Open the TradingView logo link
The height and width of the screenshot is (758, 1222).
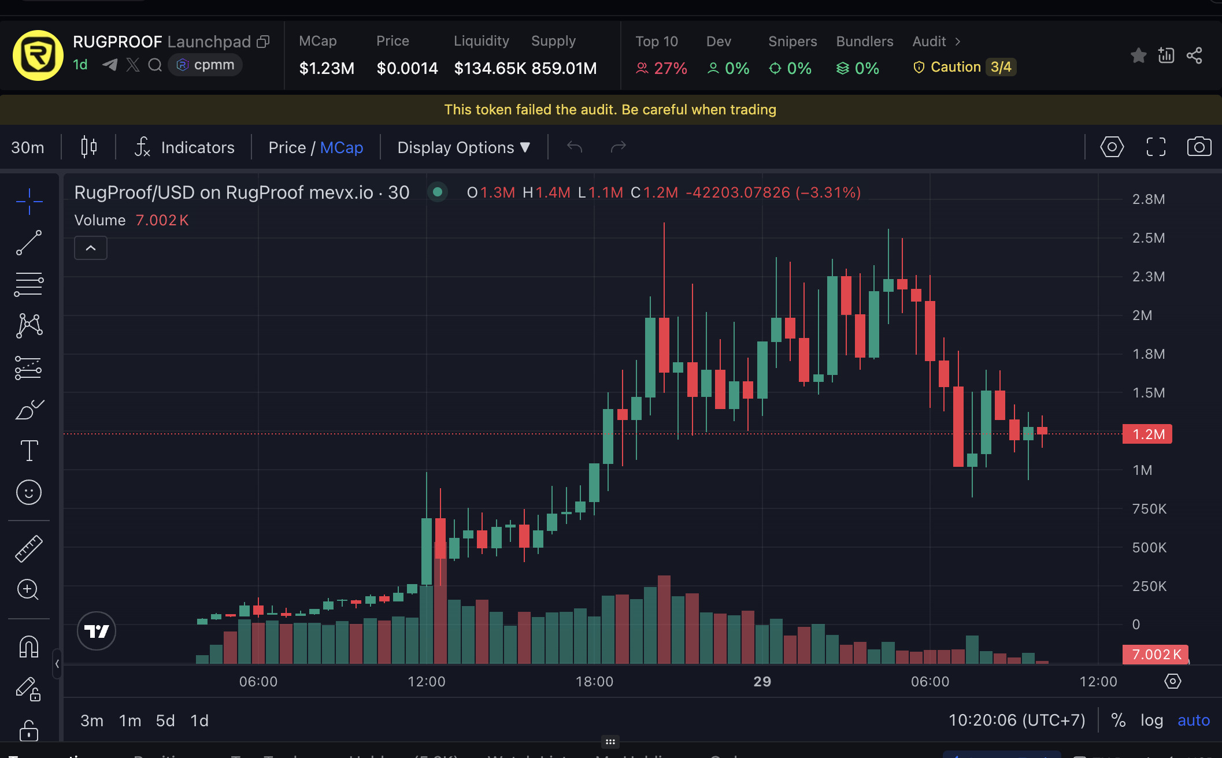point(97,631)
